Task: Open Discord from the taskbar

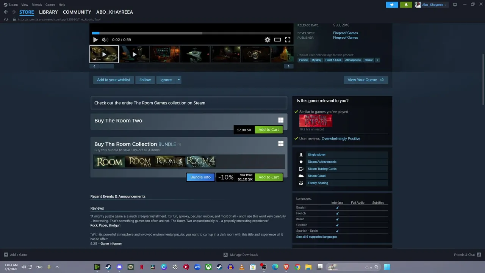Action: (x=119, y=267)
